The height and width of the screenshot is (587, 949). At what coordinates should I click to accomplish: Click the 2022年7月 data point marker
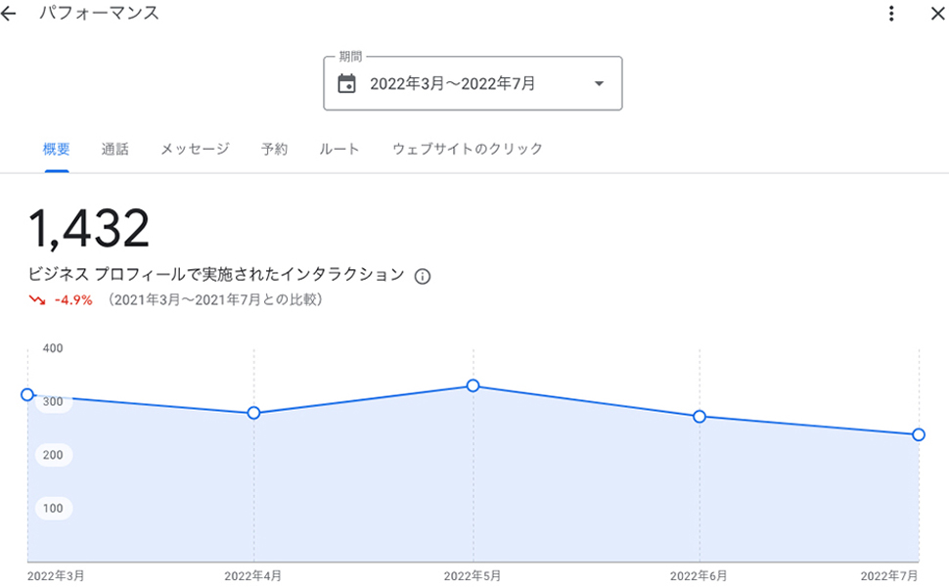(x=919, y=434)
